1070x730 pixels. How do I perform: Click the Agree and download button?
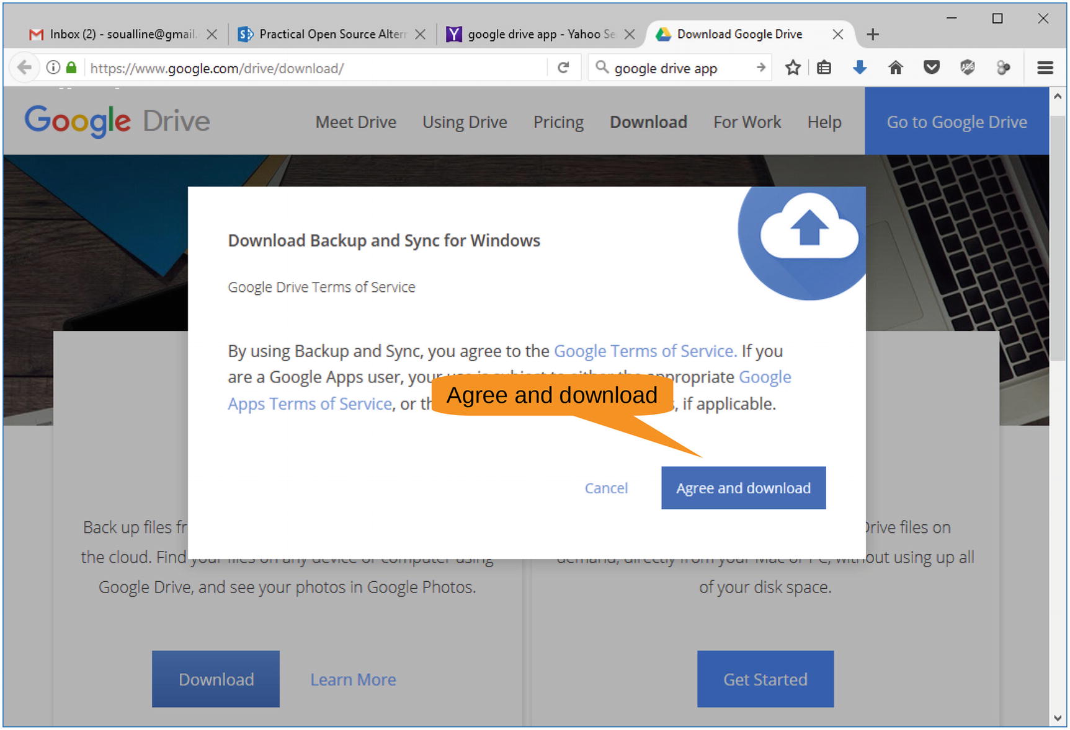coord(743,488)
